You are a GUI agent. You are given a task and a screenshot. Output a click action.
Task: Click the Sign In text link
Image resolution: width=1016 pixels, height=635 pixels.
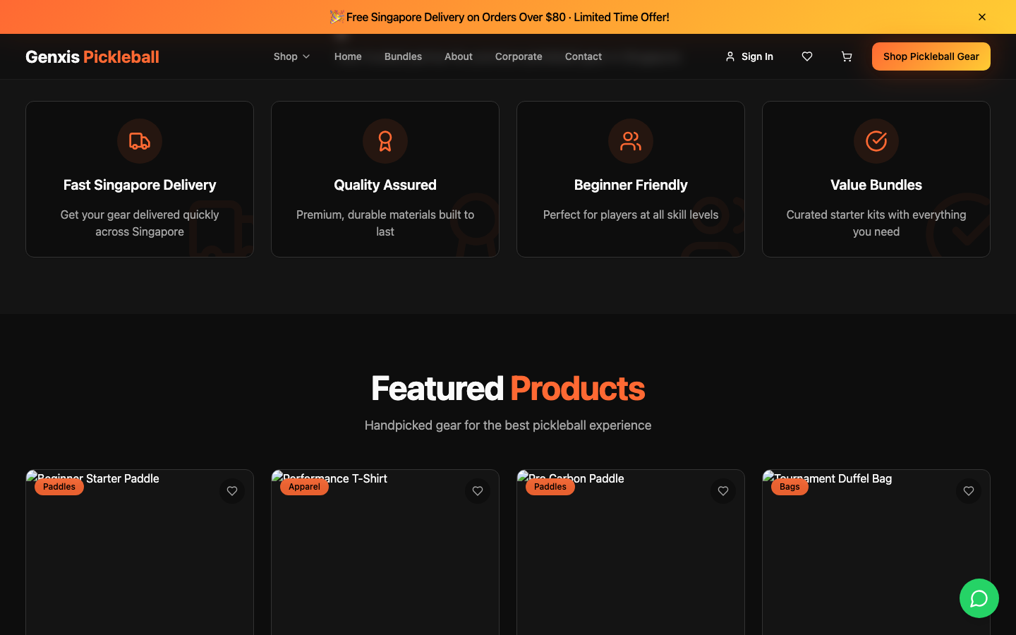[757, 56]
